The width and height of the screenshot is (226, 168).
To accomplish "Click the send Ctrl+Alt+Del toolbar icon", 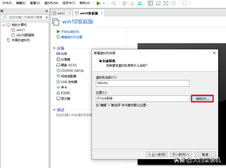I will [x=114, y=3].
